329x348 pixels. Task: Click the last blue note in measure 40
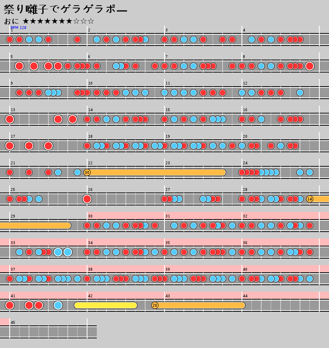pyautogui.click(x=310, y=279)
